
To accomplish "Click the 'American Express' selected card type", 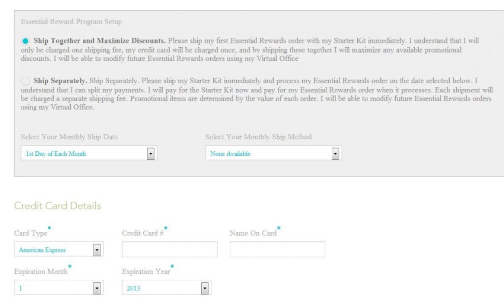I will (x=42, y=250).
